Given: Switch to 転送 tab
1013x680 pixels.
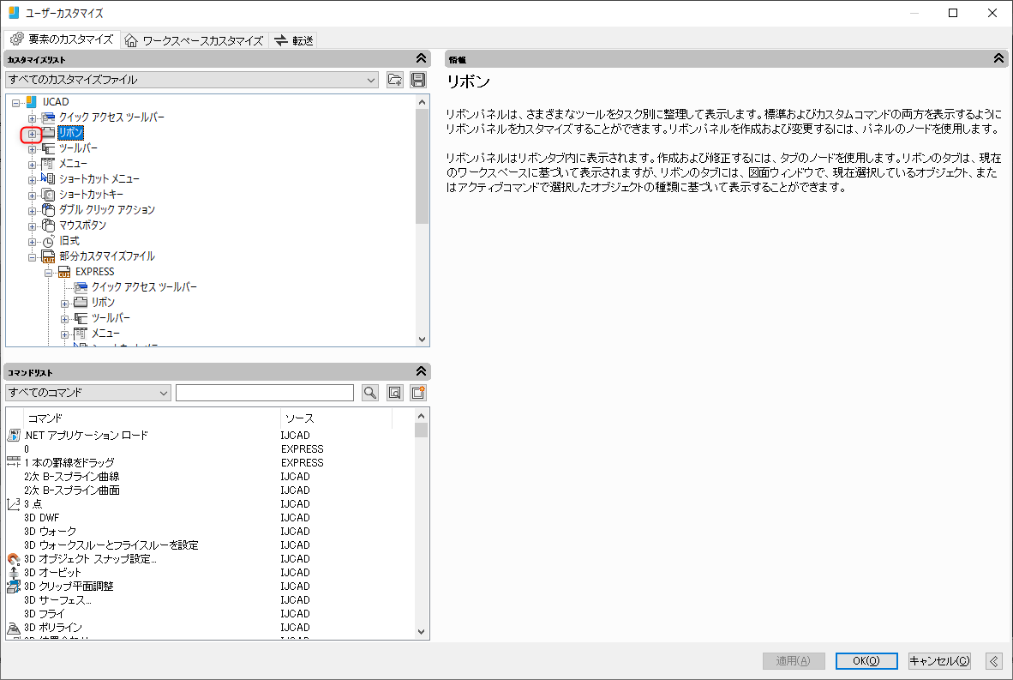Looking at the screenshot, I should point(294,40).
